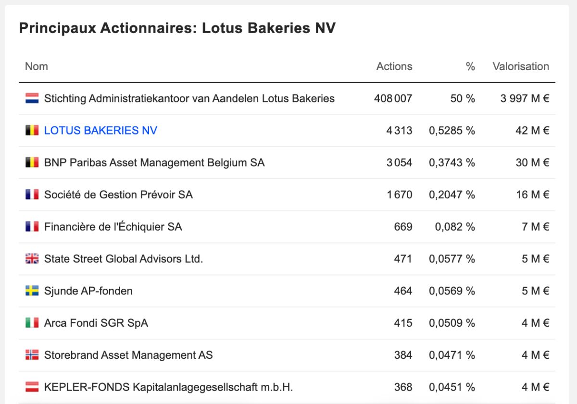Select KEPLER-FONDS Kapitalanlagegesellschaft m.b.H.
The image size is (577, 404).
click(x=168, y=387)
